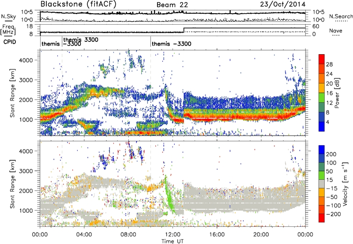Click the '12:00' time axis label
Image resolution: width=353 pixels, height=244 pixels.
173,235
